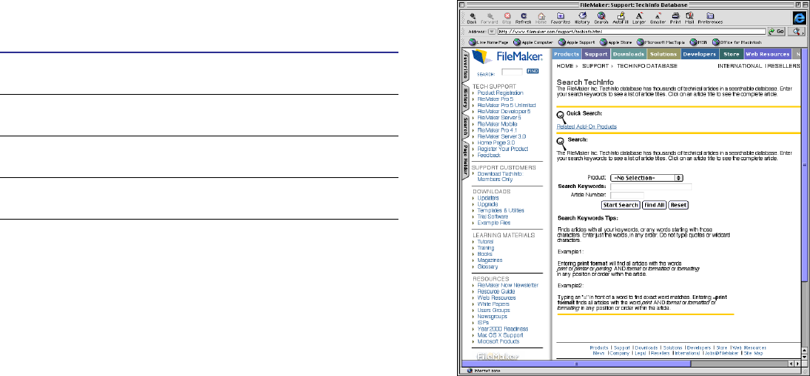Increase text size with Larger icon
The image size is (810, 376).
pyautogui.click(x=639, y=16)
